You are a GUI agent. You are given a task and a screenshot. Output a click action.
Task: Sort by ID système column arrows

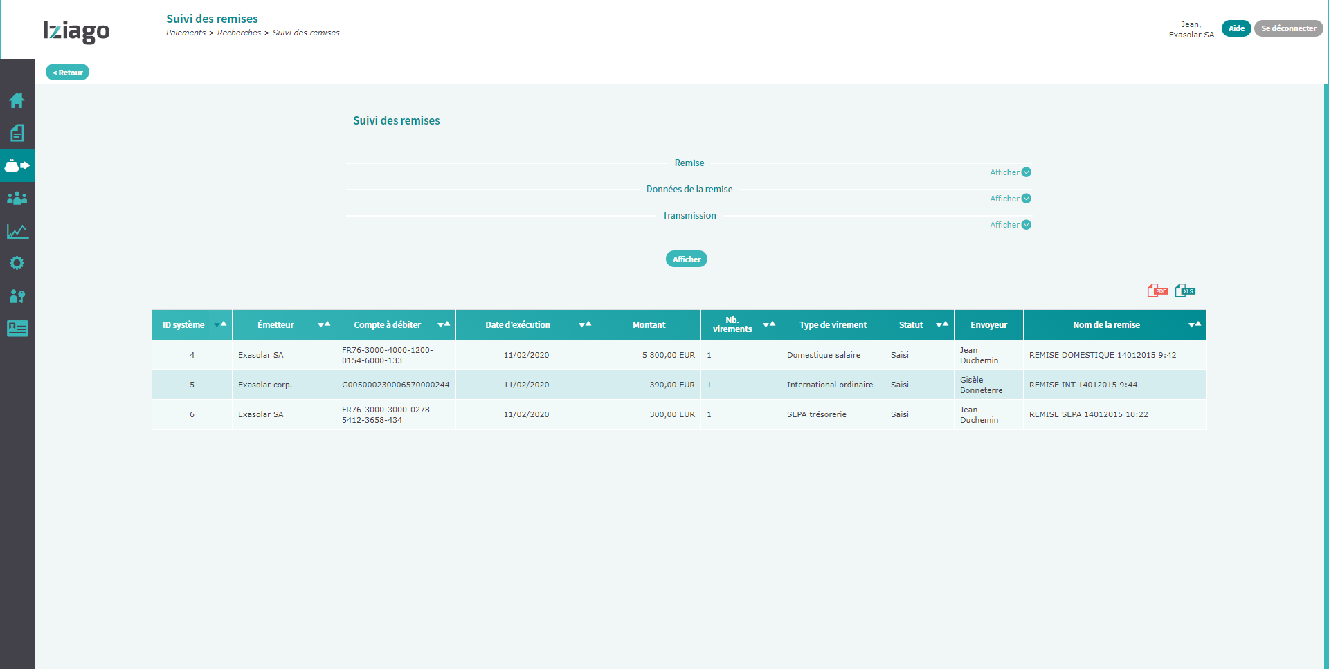(221, 324)
